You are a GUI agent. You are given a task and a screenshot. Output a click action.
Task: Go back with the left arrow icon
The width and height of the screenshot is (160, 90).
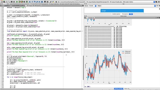56,2
